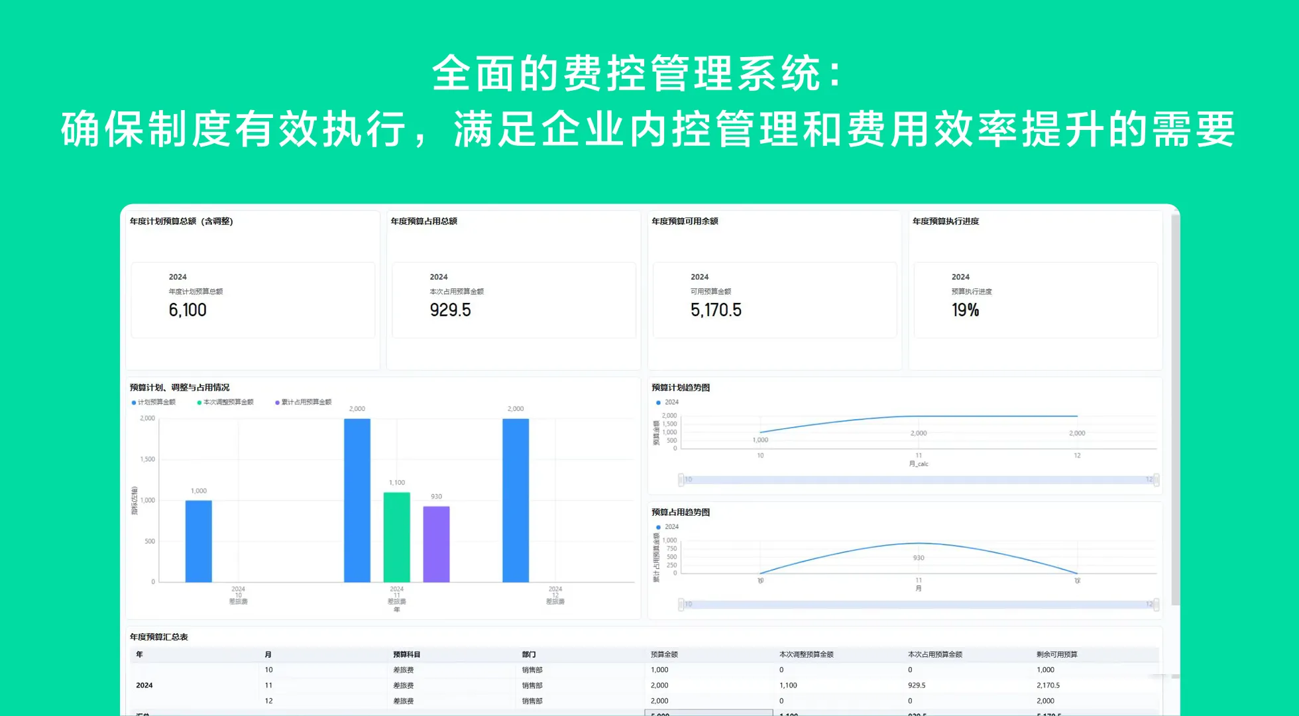The width and height of the screenshot is (1299, 716).
Task: Click right zoom handle of 预算计划趋势图 slider
Action: click(x=1157, y=479)
